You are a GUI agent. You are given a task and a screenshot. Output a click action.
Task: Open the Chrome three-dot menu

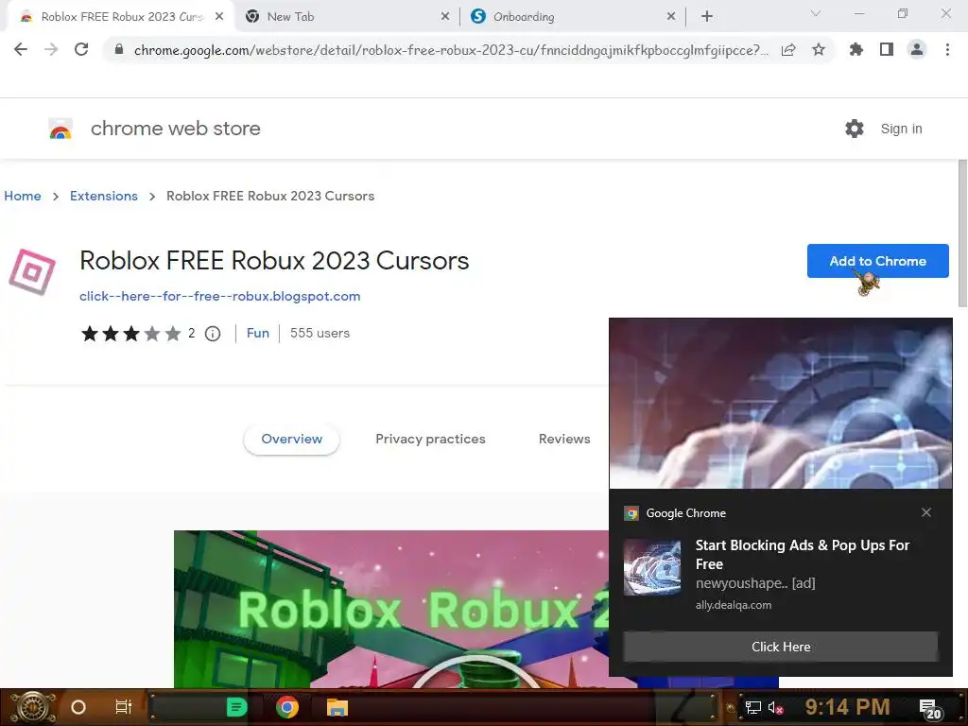point(947,49)
